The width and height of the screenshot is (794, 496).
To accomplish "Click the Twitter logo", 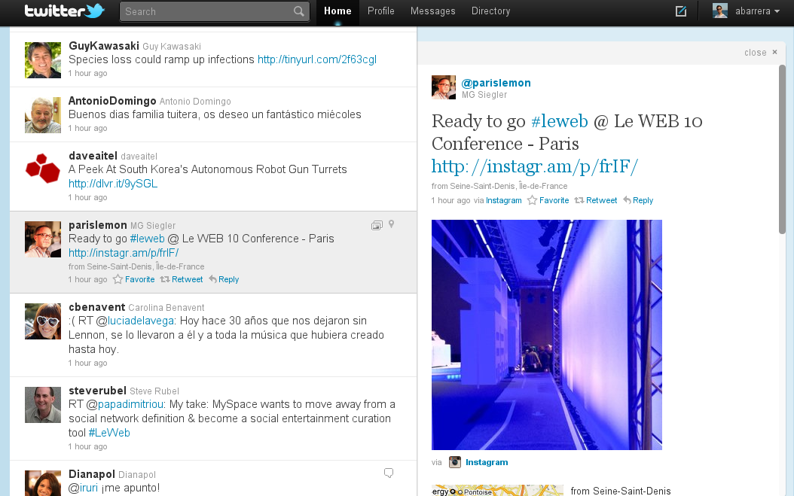I will [x=64, y=11].
